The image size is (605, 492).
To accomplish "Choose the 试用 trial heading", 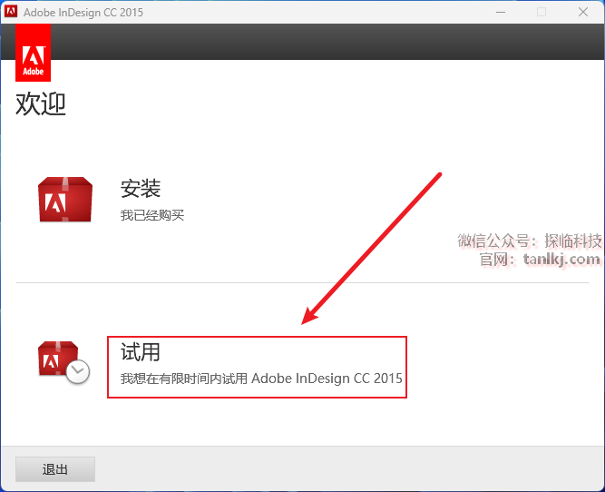I will pos(141,351).
